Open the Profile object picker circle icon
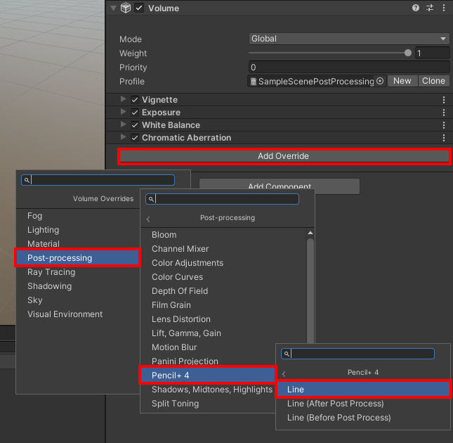This screenshot has width=453, height=443. tap(380, 81)
